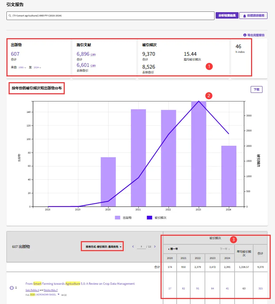Click the export full report icon
Screen dimensions: 275x304
(245, 35)
